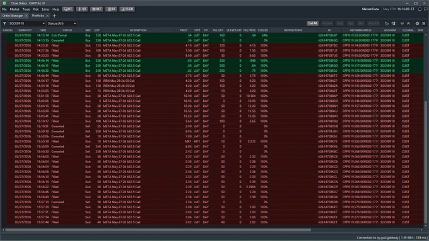Add a new tab with green plus
429x241 pixels.
pyautogui.click(x=54, y=16)
